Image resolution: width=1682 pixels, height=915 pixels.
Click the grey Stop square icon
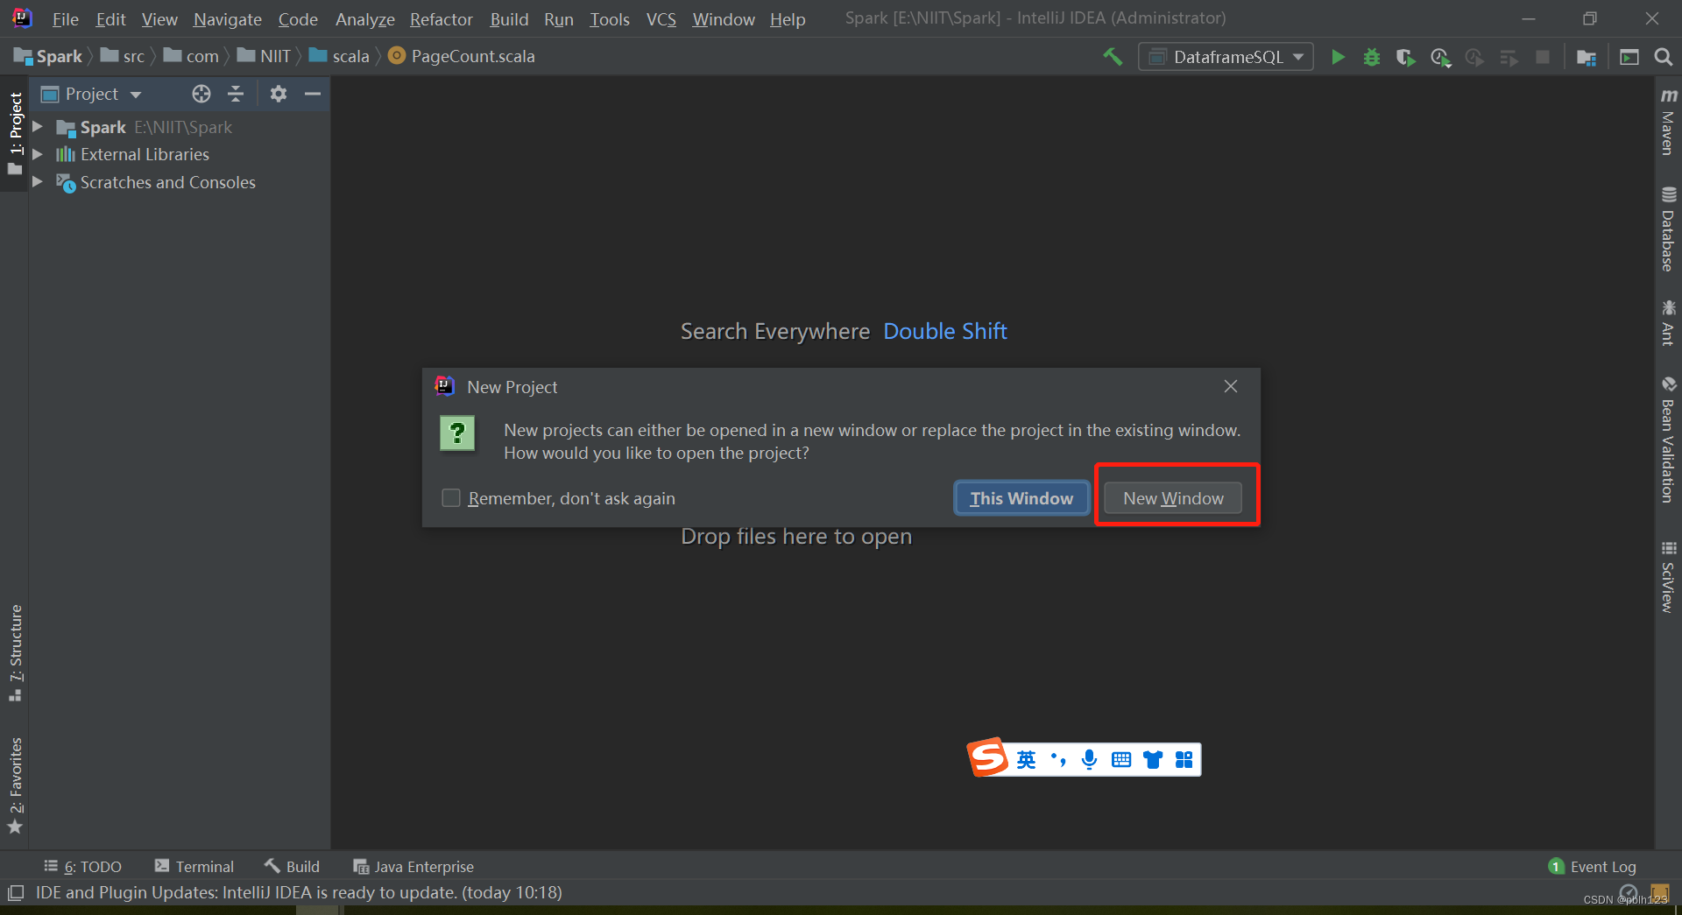tap(1543, 57)
